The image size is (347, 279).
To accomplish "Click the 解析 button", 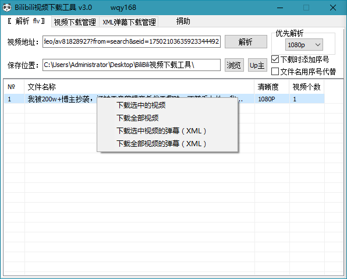I will click(x=246, y=41).
